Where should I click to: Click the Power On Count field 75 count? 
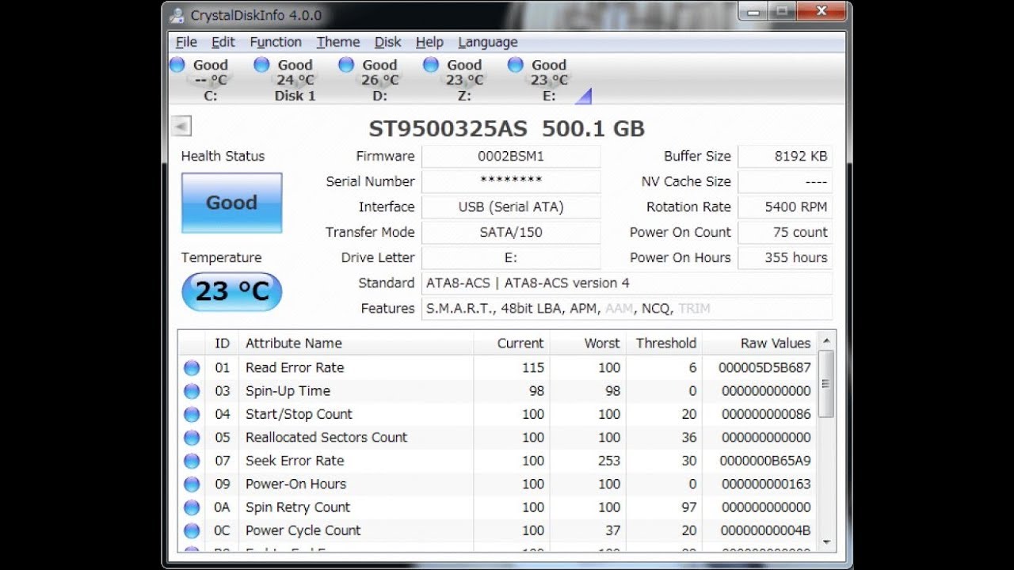[785, 232]
